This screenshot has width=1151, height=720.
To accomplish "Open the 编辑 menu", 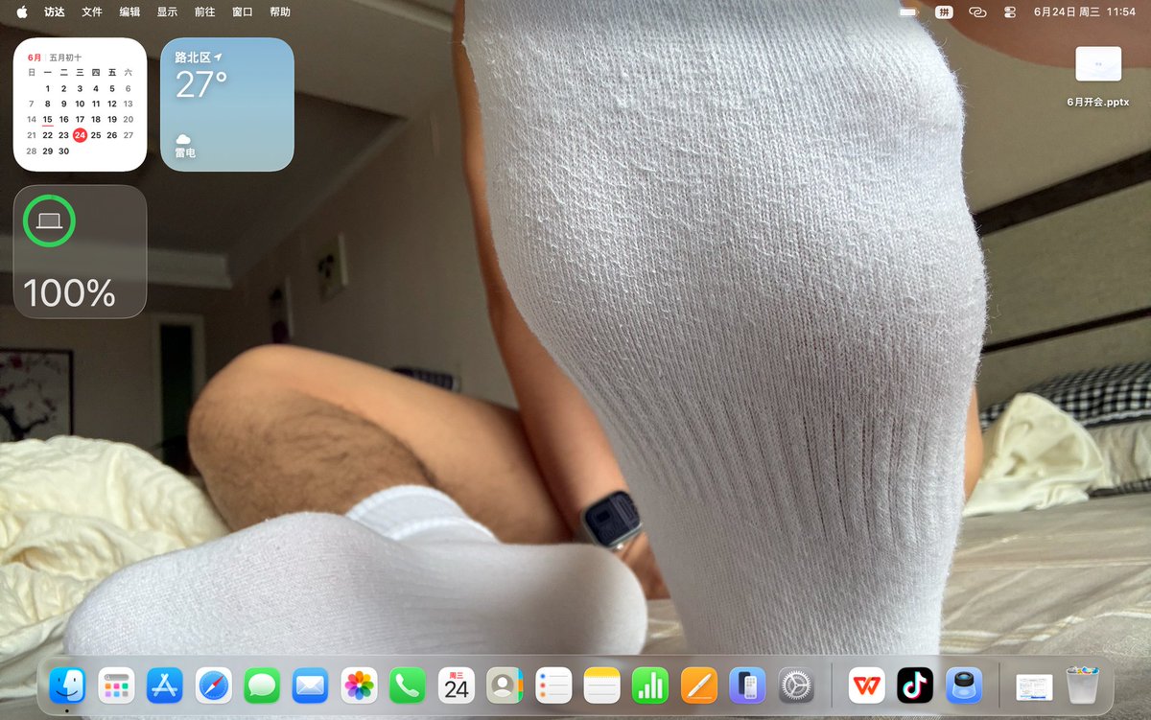I will tap(129, 12).
